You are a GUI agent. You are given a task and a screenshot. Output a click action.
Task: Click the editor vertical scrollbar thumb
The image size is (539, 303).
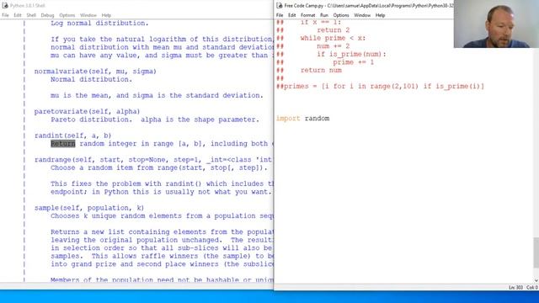536,252
